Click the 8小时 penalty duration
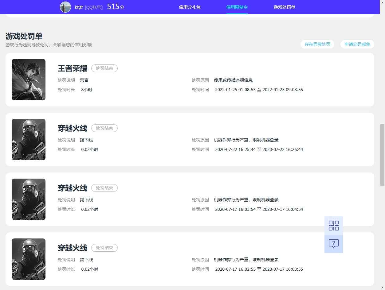385x290 pixels. pos(87,90)
